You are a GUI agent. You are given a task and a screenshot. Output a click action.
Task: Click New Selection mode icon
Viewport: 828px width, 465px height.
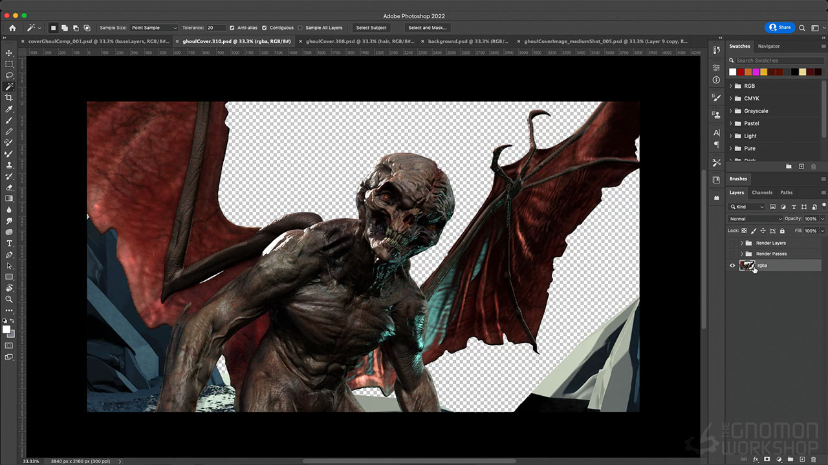[x=54, y=28]
